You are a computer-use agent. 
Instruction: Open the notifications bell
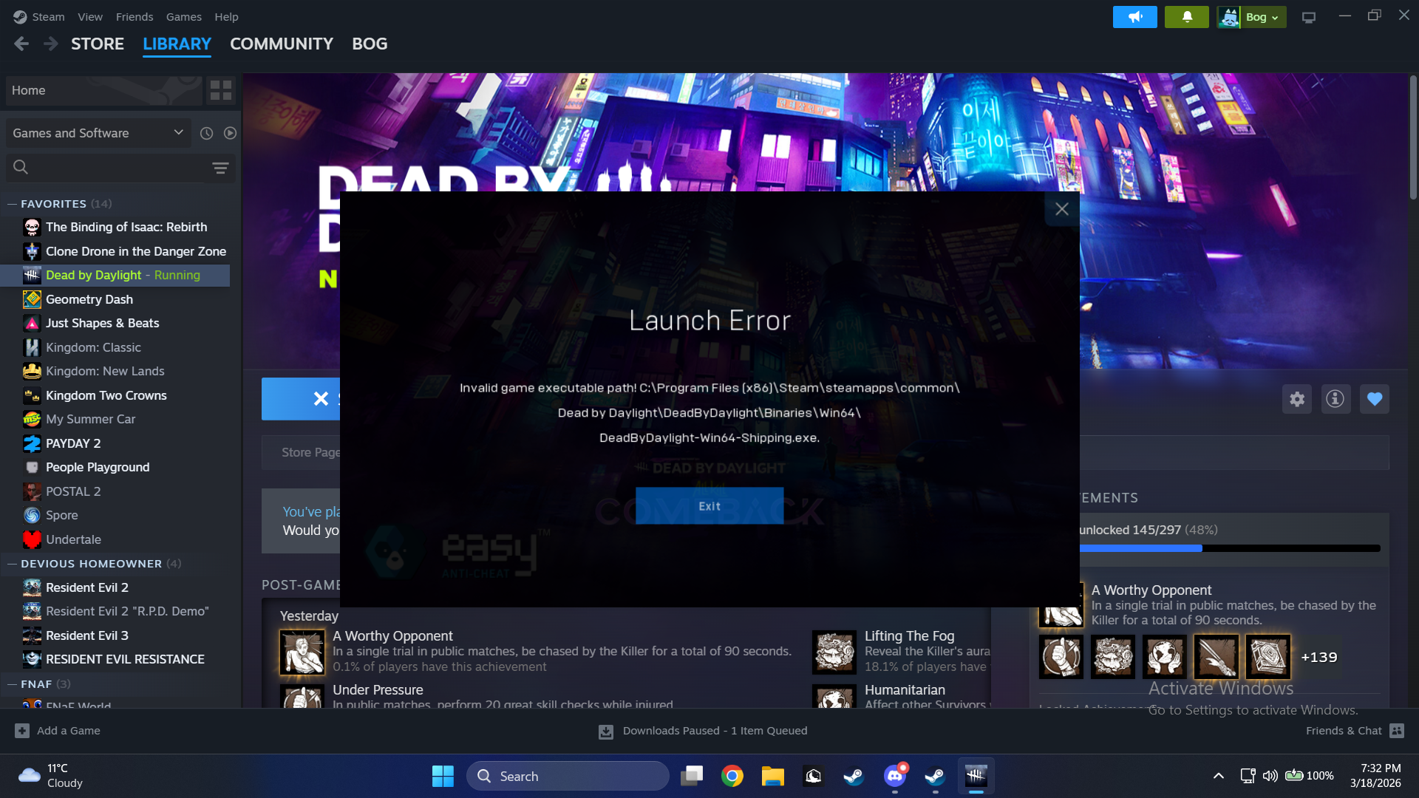pos(1186,17)
